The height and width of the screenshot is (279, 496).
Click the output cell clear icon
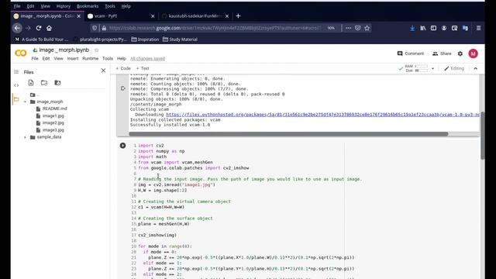pos(122,88)
